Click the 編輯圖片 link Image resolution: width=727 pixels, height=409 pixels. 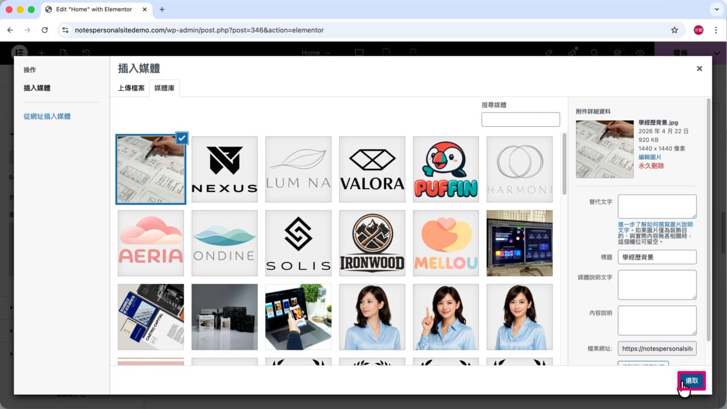pos(650,157)
